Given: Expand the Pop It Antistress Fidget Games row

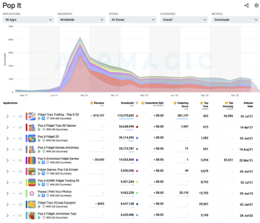Looking at the screenshot, I should (x=8, y=161).
